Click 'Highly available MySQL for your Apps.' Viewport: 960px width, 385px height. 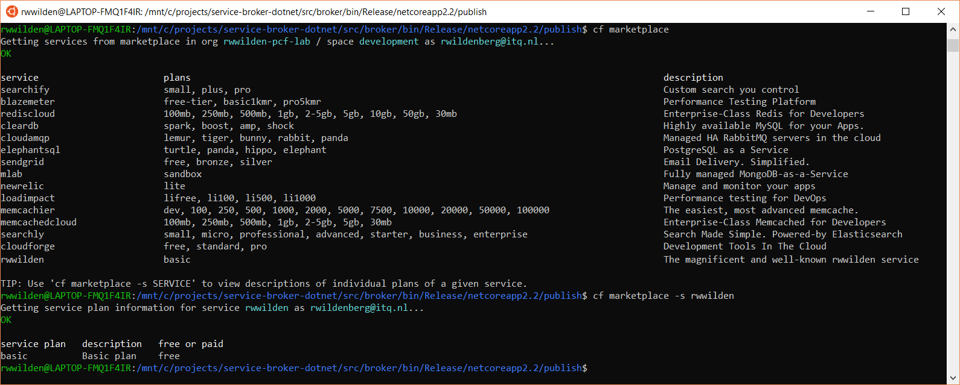[x=764, y=126]
